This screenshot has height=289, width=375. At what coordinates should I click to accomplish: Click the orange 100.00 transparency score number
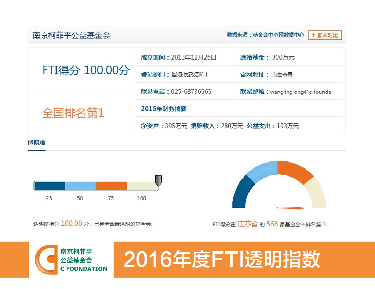tap(72, 223)
